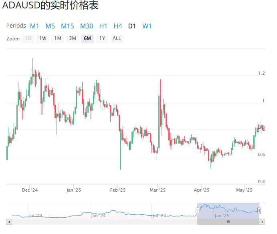Click the navigator scrollbar thumb
277x234 pixels.
pyautogui.click(x=228, y=222)
